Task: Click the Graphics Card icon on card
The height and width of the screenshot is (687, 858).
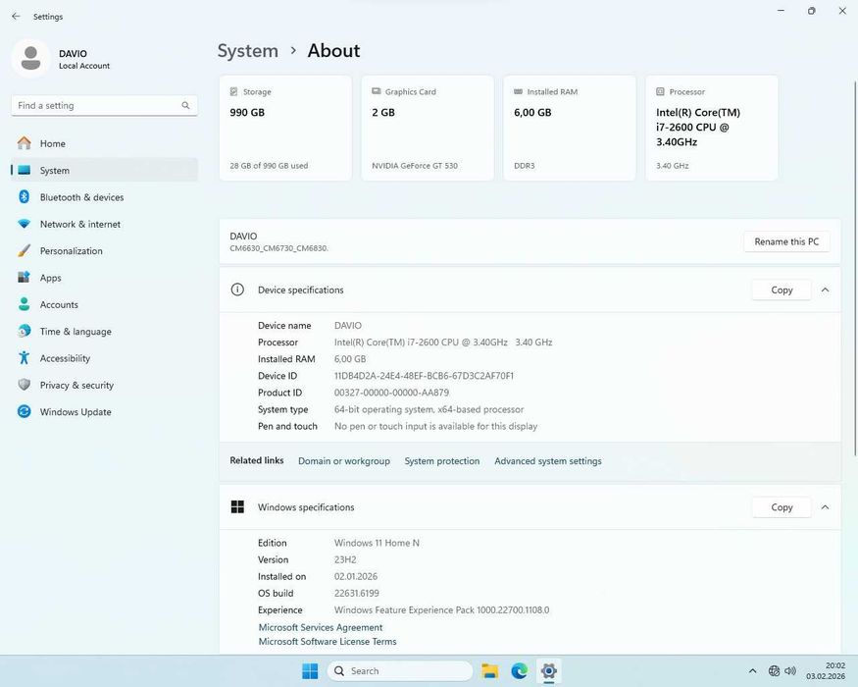Action: coord(377,91)
